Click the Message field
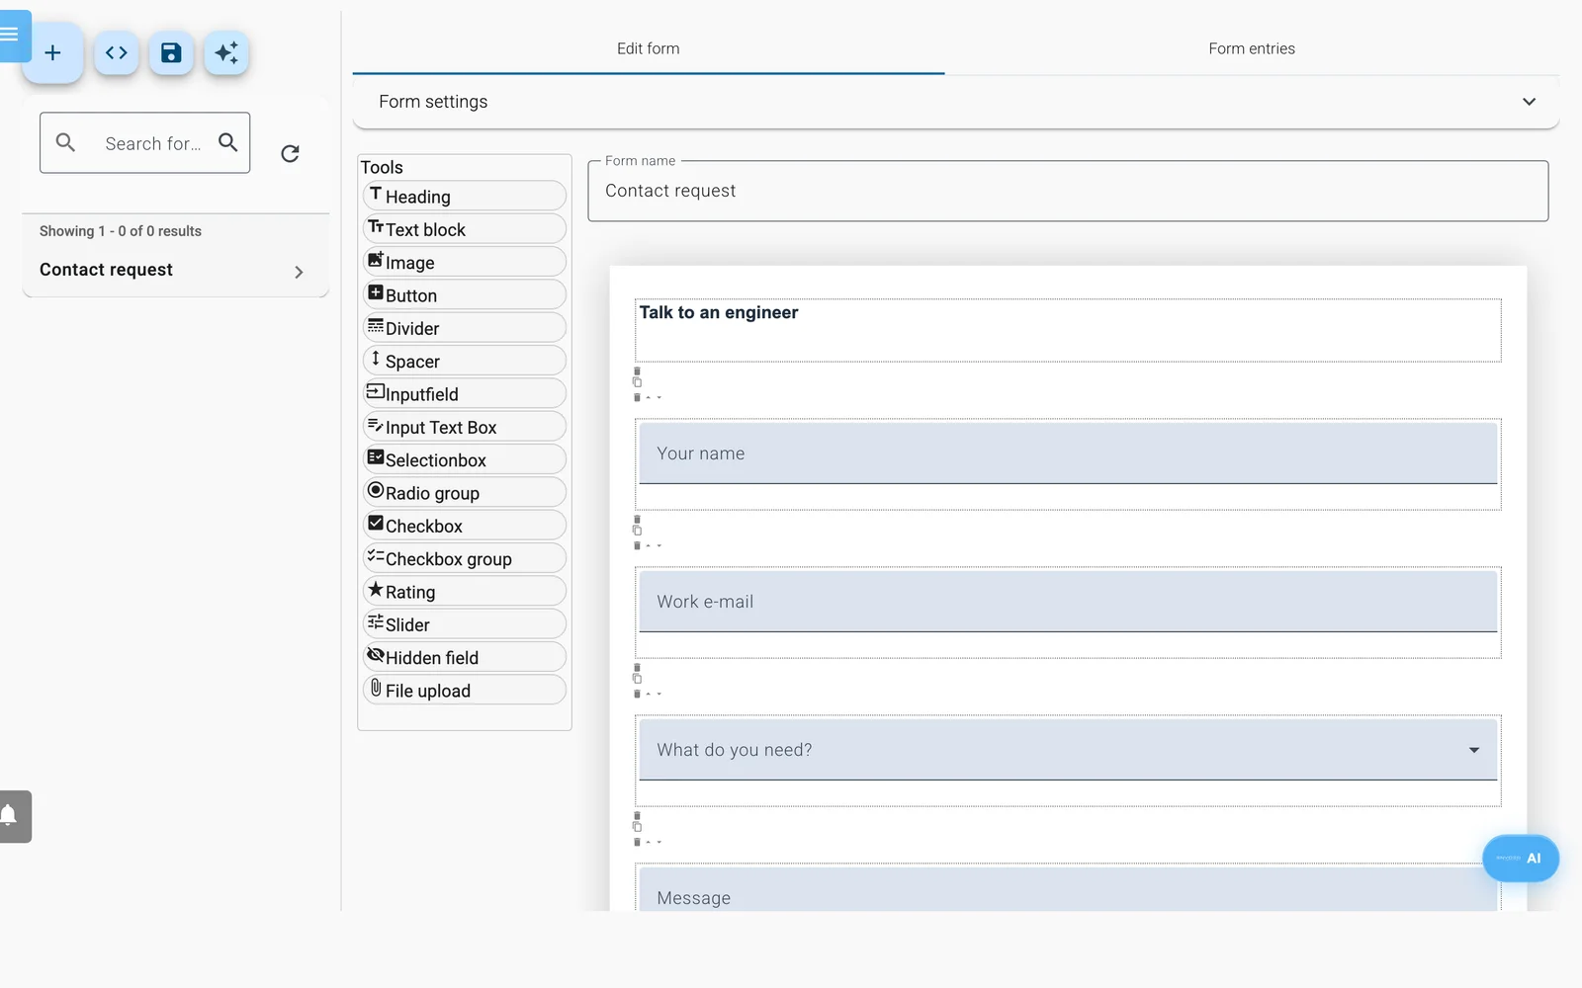The image size is (1582, 988). pyautogui.click(x=1068, y=889)
